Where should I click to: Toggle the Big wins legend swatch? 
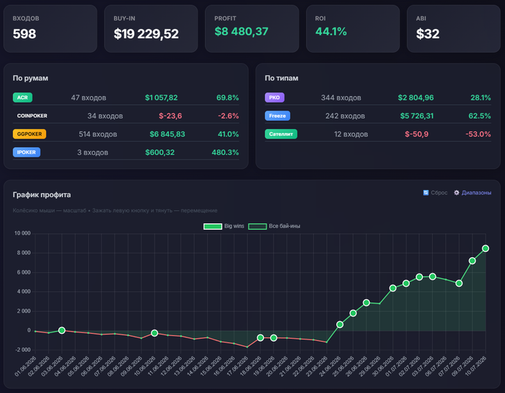(213, 226)
